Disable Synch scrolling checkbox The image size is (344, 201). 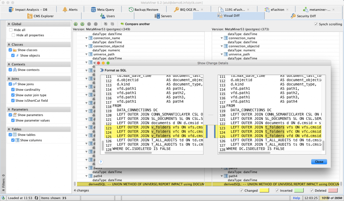pos(316,24)
